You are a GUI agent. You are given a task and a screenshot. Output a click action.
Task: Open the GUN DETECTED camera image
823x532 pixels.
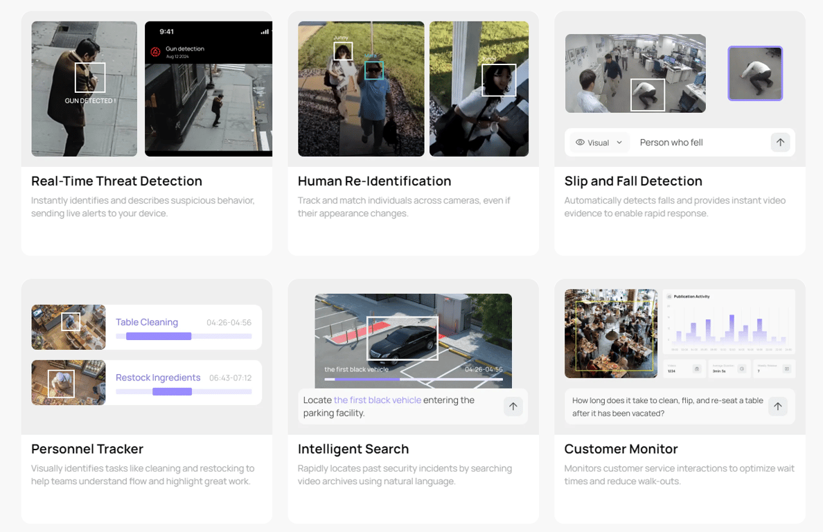(x=84, y=89)
